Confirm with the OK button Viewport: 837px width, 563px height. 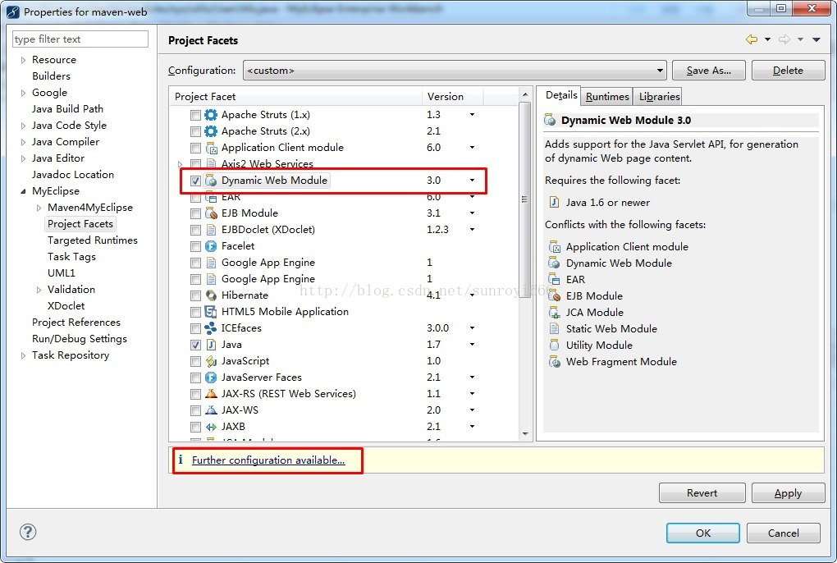coord(703,533)
